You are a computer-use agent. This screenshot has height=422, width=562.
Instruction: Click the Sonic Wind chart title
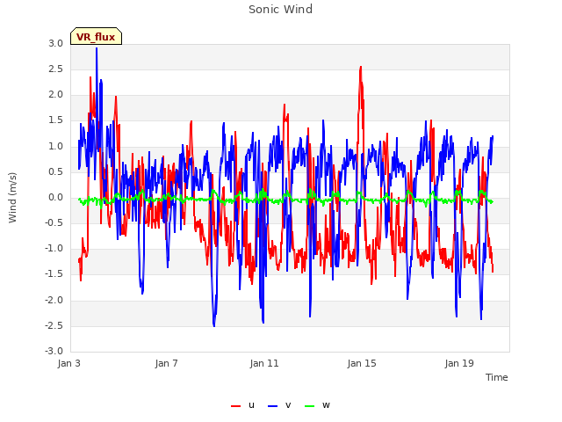click(x=281, y=10)
